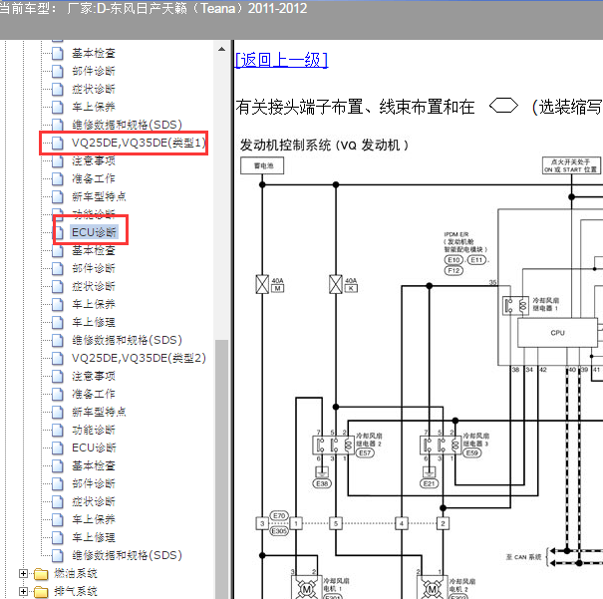This screenshot has height=599, width=603.
Task: Click page icon of 部件诊断 after highlighted ECU诊断
Action: click(57, 268)
